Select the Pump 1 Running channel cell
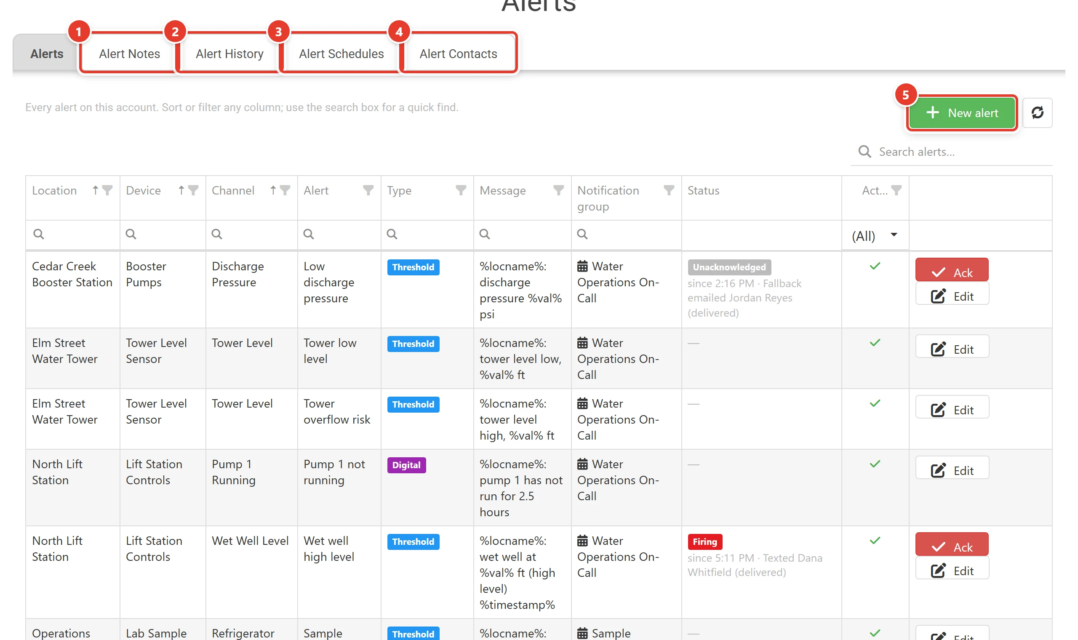Viewport: 1078px width, 640px height. point(251,487)
